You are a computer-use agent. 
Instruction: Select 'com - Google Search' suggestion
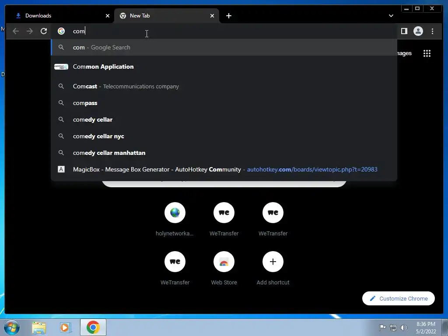tap(224, 47)
